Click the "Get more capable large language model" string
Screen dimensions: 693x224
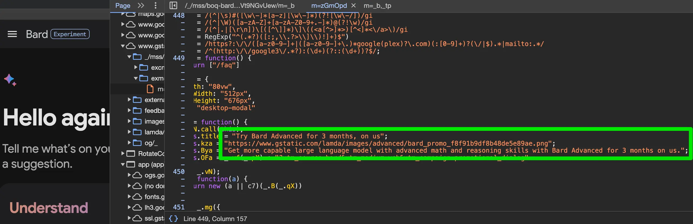coord(454,150)
